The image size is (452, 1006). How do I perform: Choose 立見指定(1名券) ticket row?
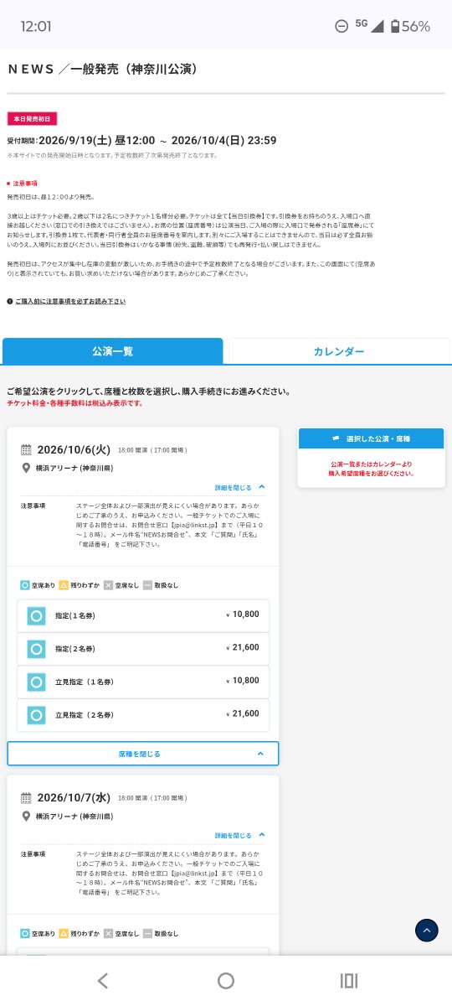(143, 682)
